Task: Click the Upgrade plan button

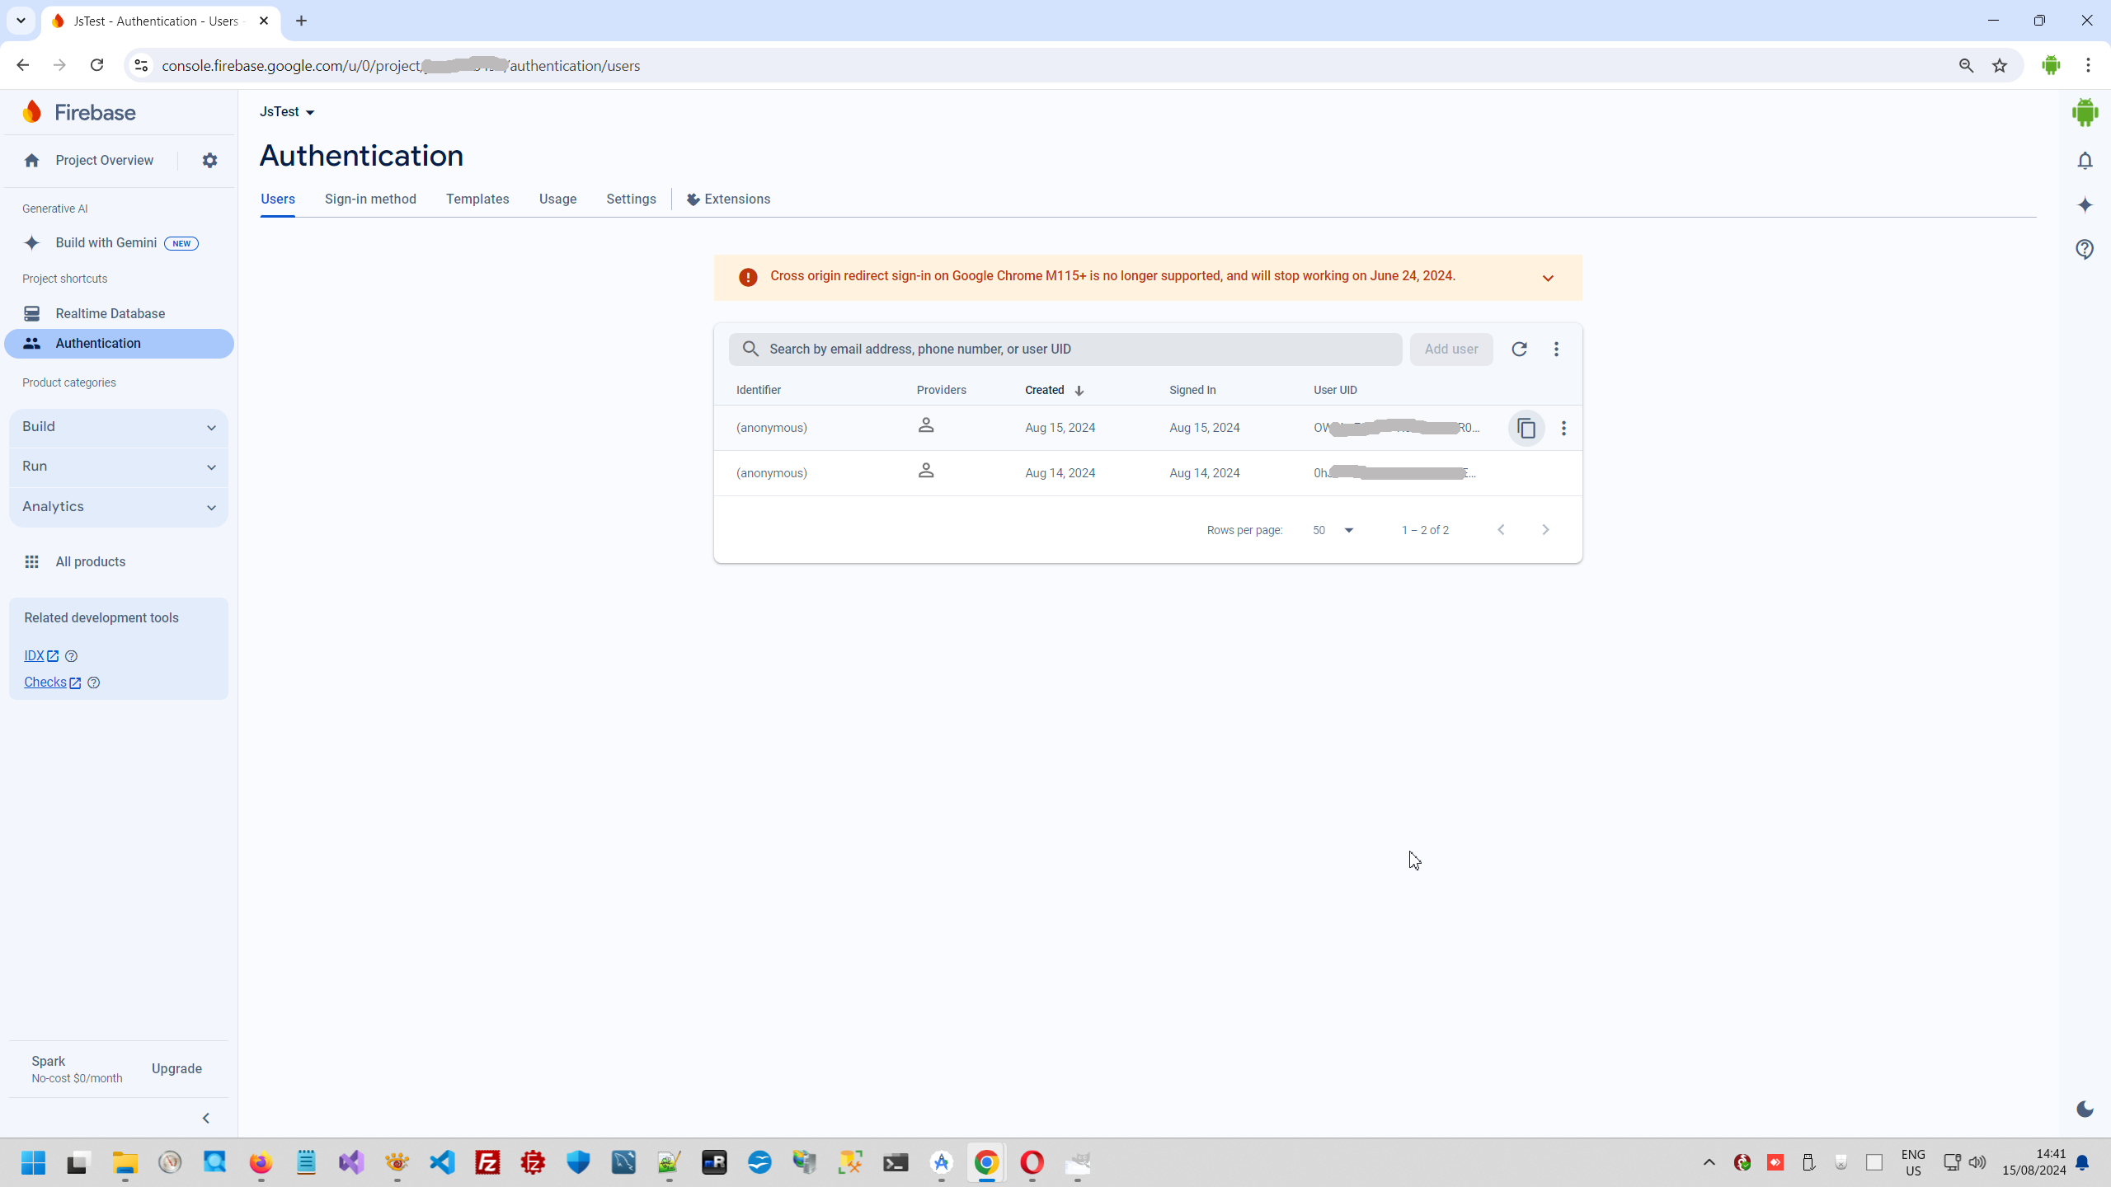Action: click(176, 1068)
